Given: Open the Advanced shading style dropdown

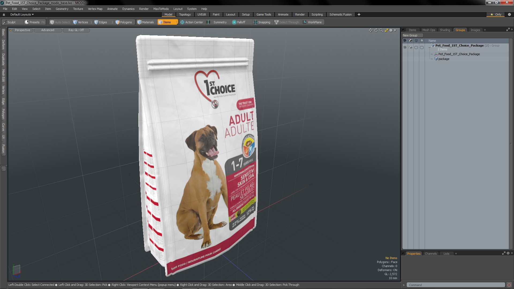Looking at the screenshot, I should click(x=48, y=30).
